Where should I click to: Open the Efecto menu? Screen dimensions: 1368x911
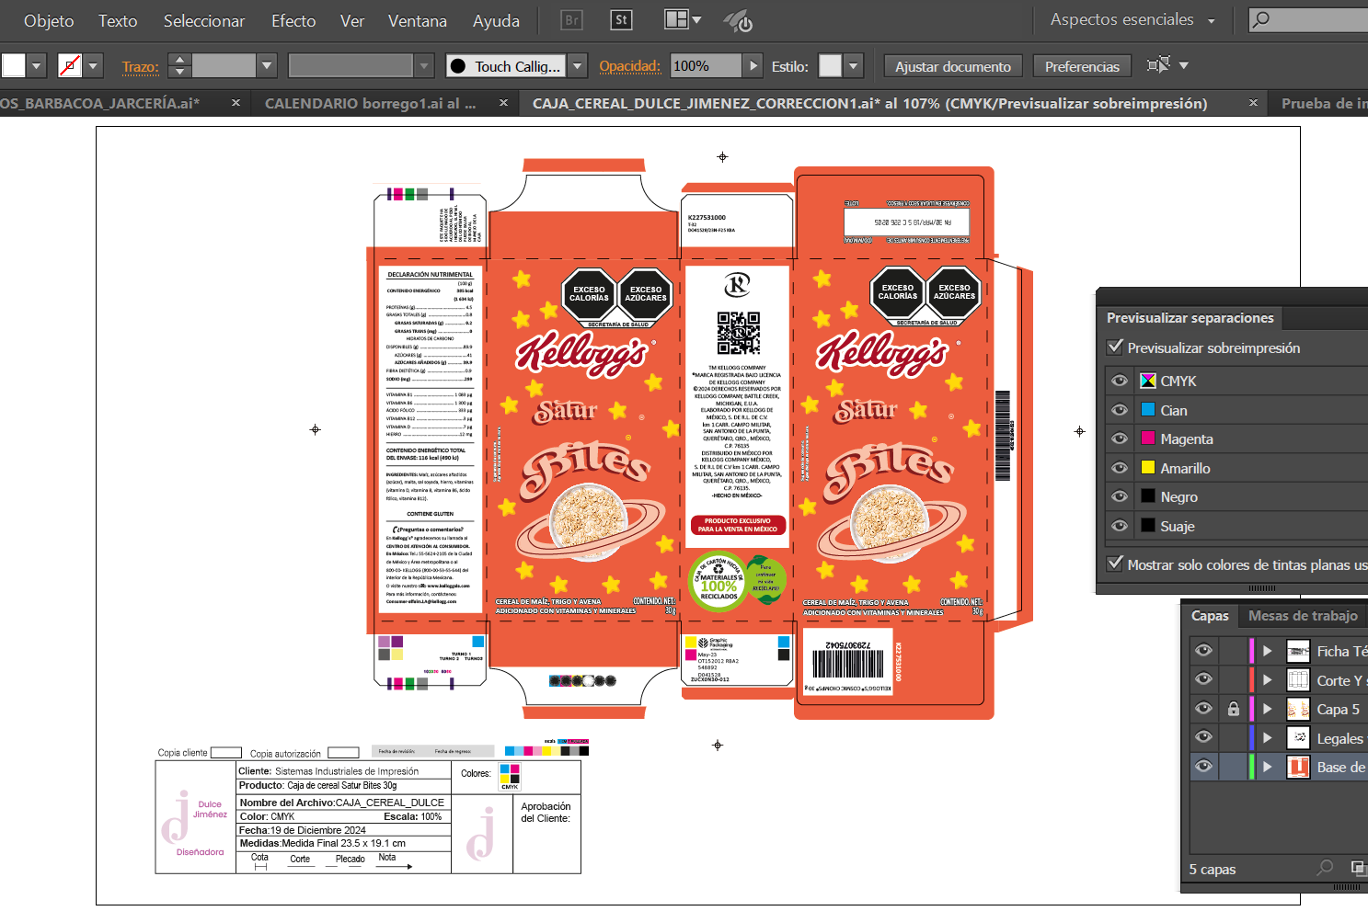pos(293,20)
